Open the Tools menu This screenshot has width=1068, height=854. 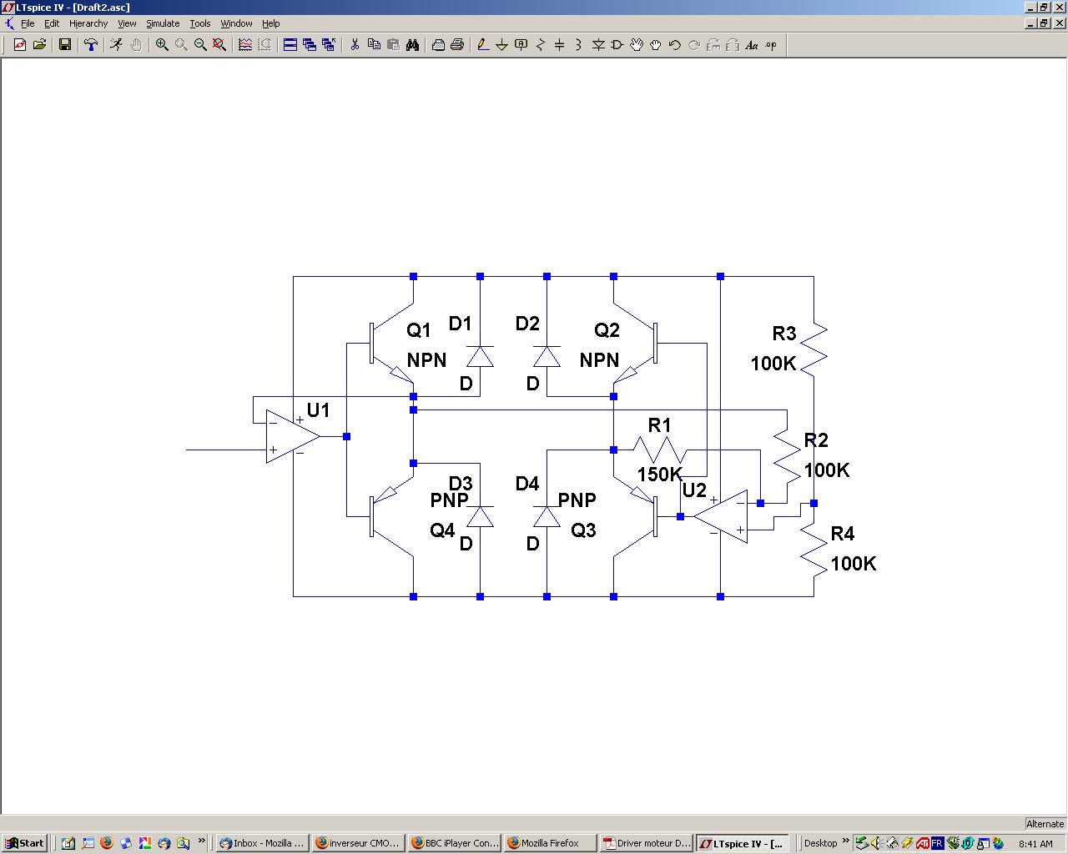(x=200, y=23)
